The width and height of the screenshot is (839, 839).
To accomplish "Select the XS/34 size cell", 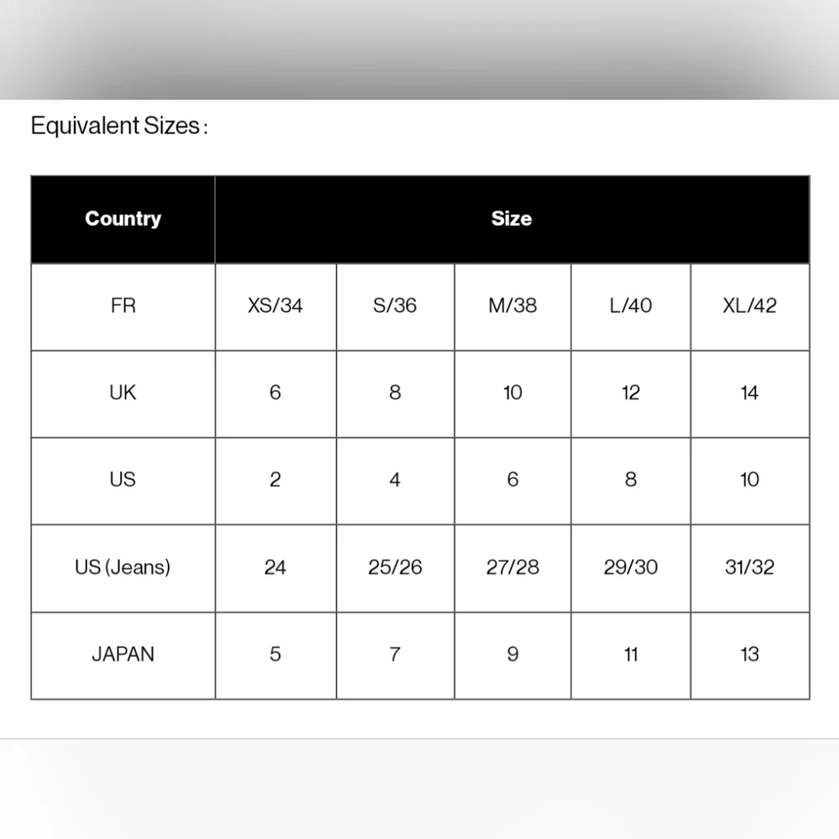I will click(x=275, y=306).
